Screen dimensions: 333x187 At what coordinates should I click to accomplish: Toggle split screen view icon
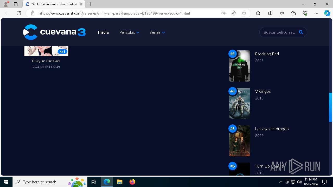[x=270, y=13]
